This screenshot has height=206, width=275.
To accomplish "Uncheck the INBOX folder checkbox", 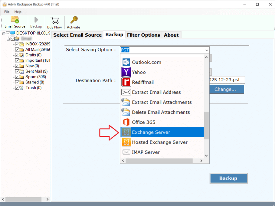I will (17, 44).
